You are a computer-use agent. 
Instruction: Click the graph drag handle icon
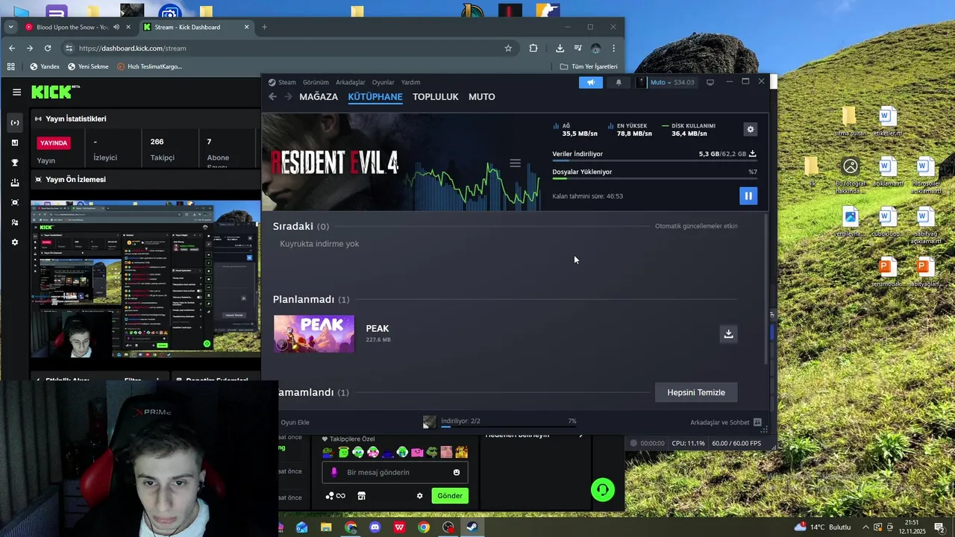[x=515, y=163]
